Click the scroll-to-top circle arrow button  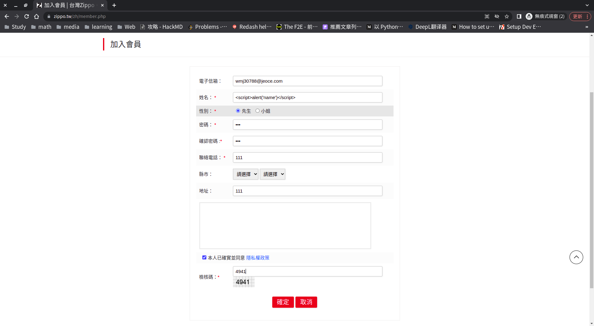click(576, 257)
